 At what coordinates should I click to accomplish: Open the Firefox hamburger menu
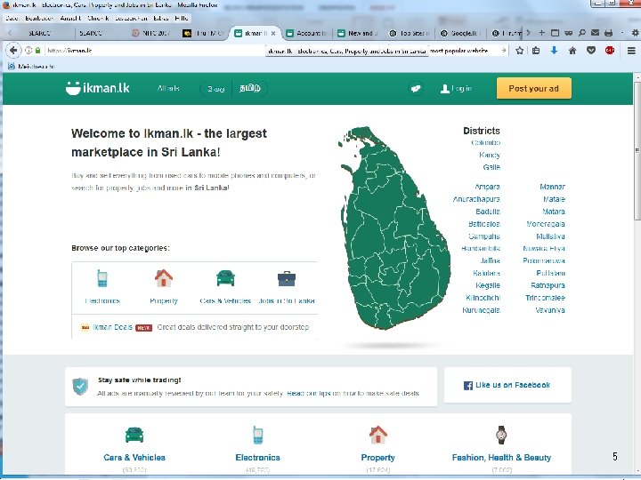click(631, 50)
